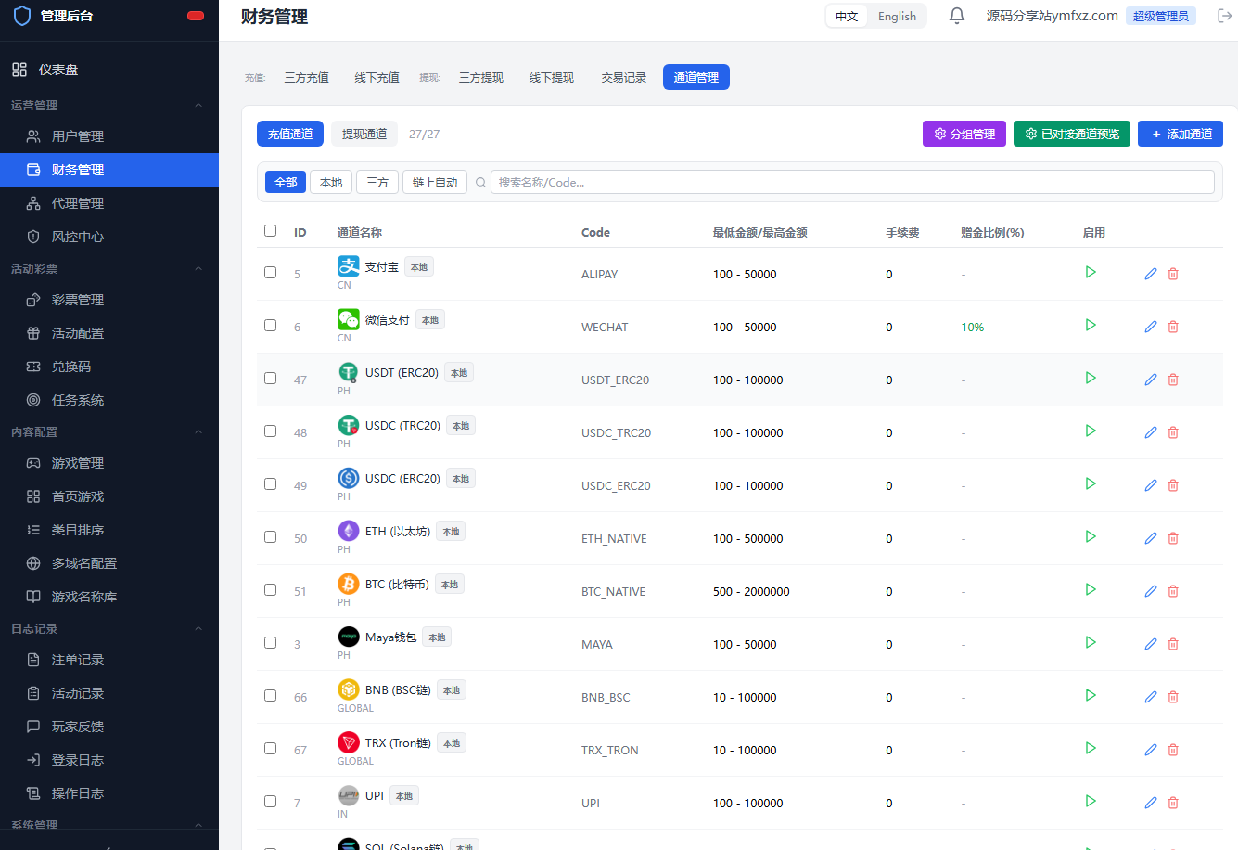
Task: Click the trash icon for the USDC (TRC20) row
Action: [1173, 432]
